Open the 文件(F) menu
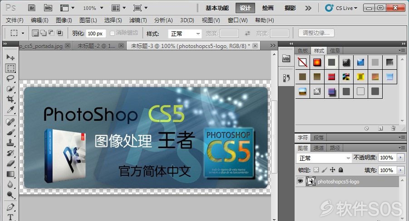Screen dimensions: 409x221 [15, 20]
